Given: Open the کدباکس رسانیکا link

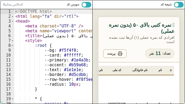Looking at the screenshot, I should tap(13, 5).
